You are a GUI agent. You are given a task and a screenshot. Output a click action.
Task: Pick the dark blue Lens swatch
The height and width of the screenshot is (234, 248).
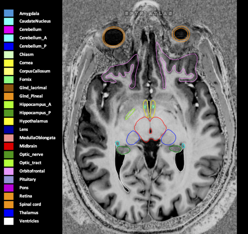point(9,130)
